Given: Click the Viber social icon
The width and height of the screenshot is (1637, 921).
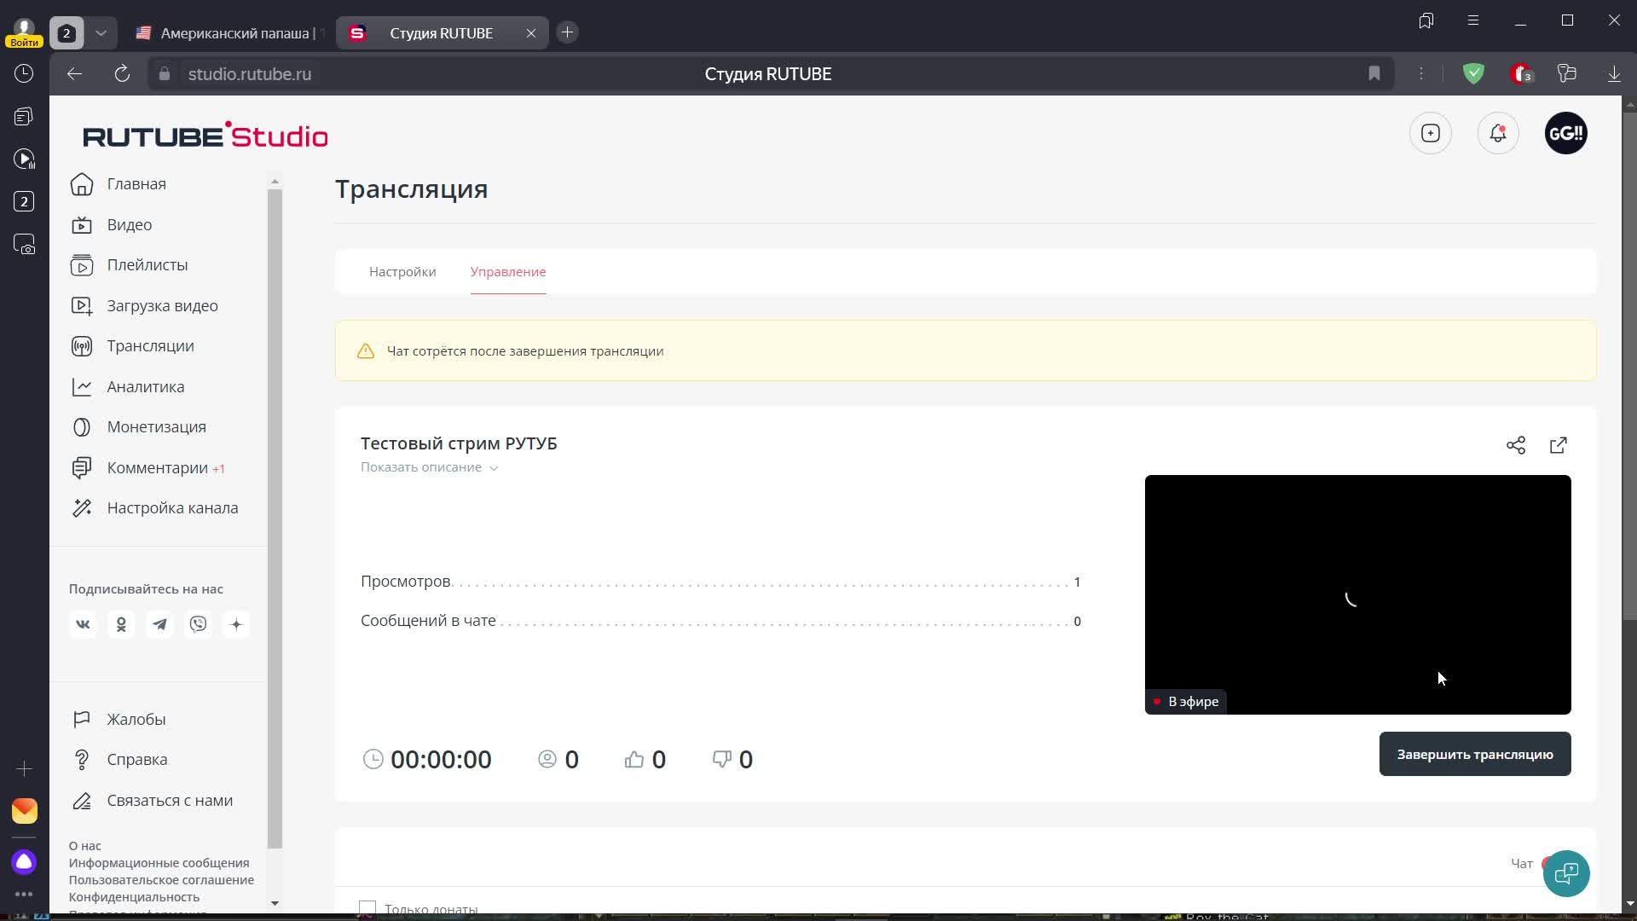Looking at the screenshot, I should (198, 624).
